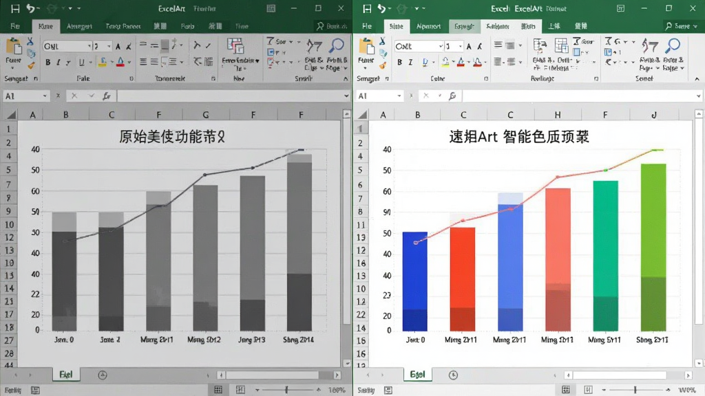Select Home tab in right window
The image size is (705, 396).
point(396,26)
